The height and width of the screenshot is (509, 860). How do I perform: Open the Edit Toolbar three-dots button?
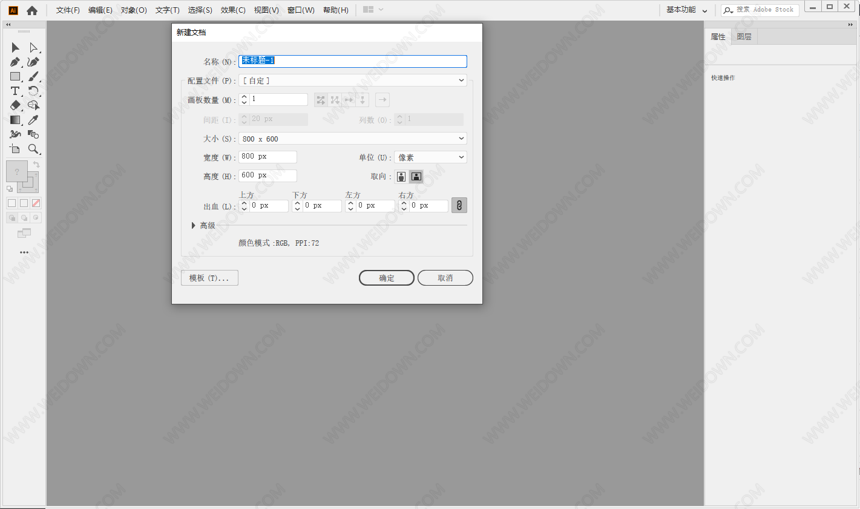24,252
